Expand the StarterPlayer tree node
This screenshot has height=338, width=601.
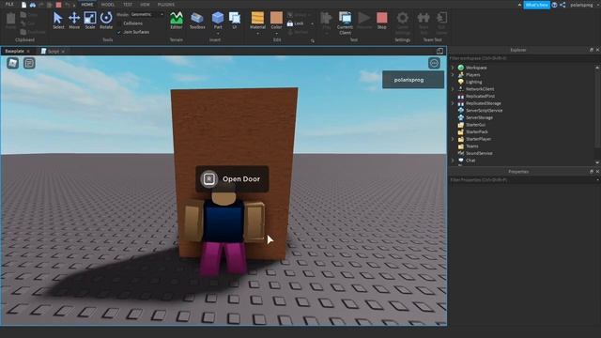pyautogui.click(x=453, y=139)
